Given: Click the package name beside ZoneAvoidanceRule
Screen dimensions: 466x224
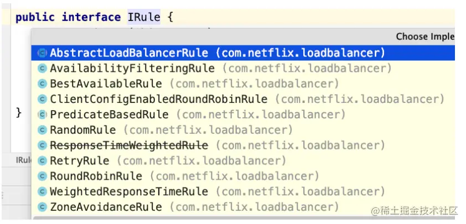Looking at the screenshot, I should (x=254, y=207).
